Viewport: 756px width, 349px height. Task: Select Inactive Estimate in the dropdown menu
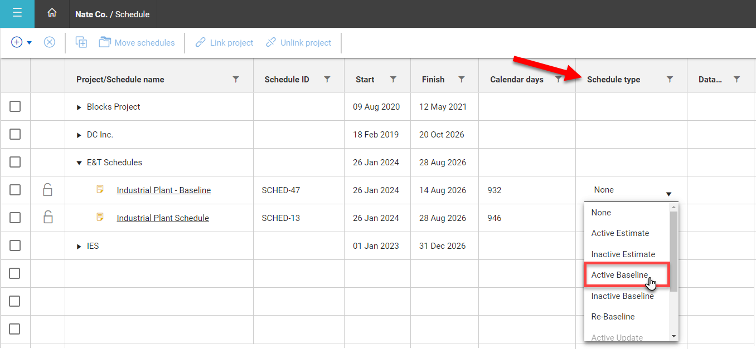point(623,254)
